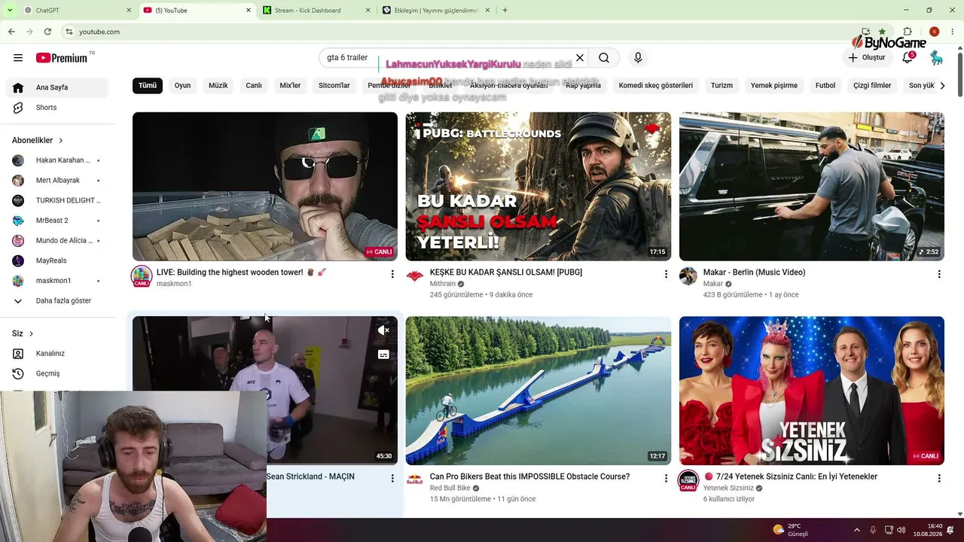Open new browser tab with plus

point(505,10)
